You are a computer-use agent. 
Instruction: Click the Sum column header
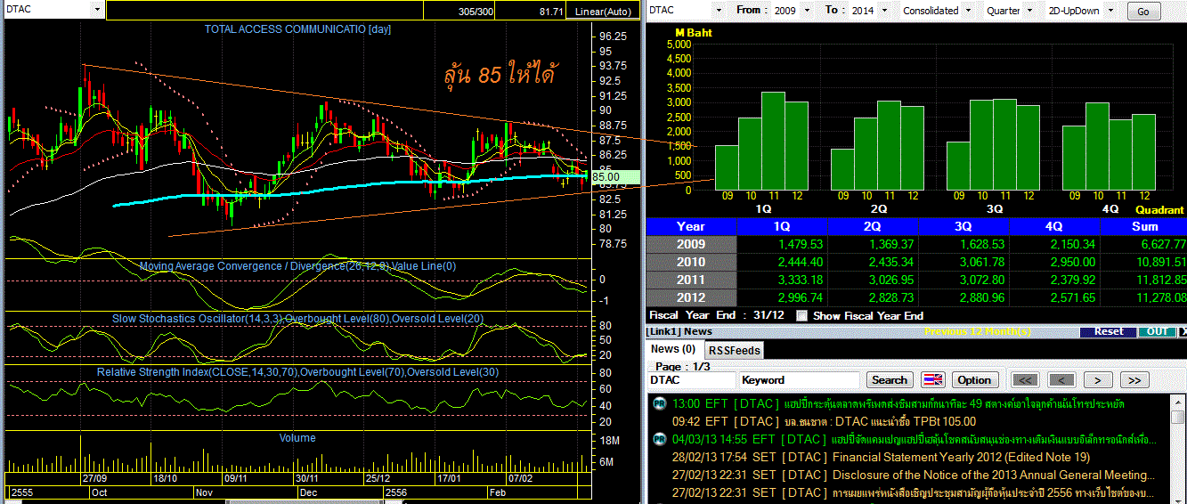pos(1144,226)
